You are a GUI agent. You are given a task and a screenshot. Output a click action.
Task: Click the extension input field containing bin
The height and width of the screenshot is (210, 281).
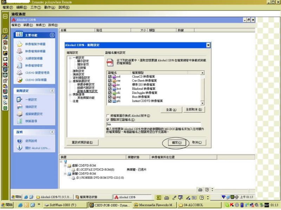tap(153, 124)
